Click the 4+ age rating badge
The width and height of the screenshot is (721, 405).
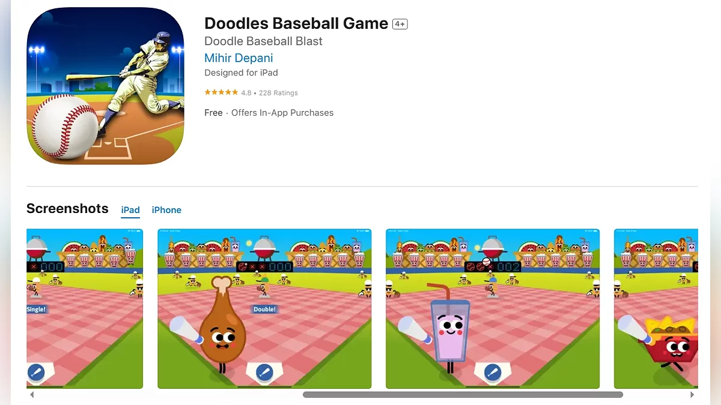pyautogui.click(x=400, y=24)
